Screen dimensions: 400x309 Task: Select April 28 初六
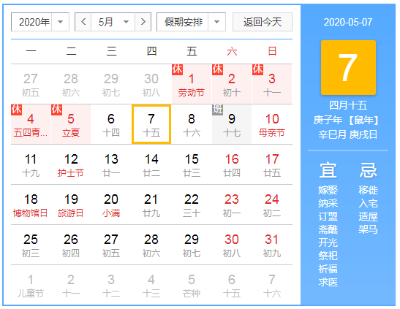click(71, 84)
